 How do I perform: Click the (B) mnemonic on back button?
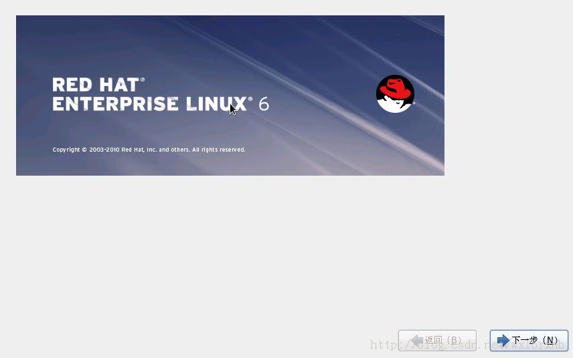[454, 341]
